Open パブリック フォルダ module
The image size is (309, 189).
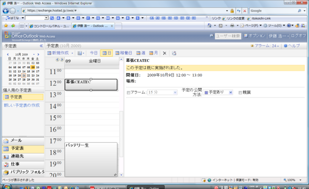[x=23, y=172]
